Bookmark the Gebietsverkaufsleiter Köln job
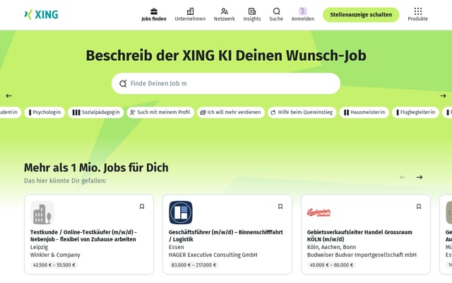 [x=419, y=207]
